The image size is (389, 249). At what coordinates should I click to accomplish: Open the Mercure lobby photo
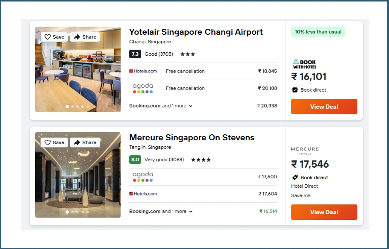[x=78, y=180]
